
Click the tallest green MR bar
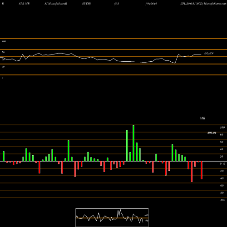click(133, 143)
